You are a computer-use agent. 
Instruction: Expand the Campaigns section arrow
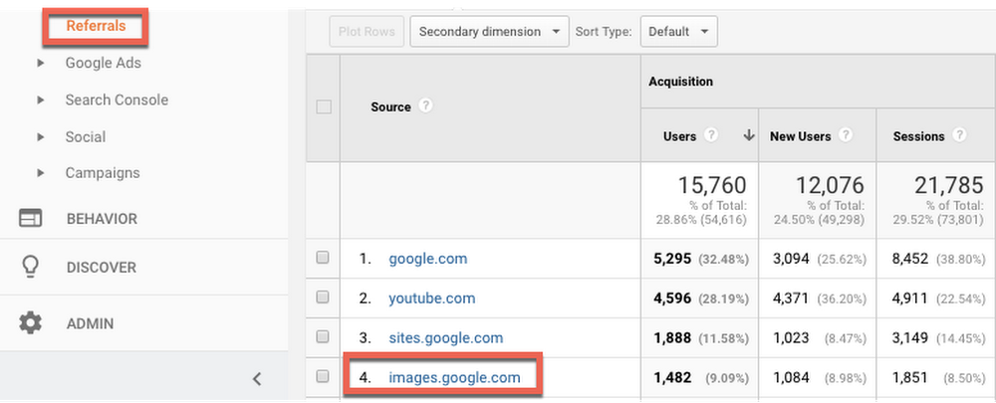41,172
